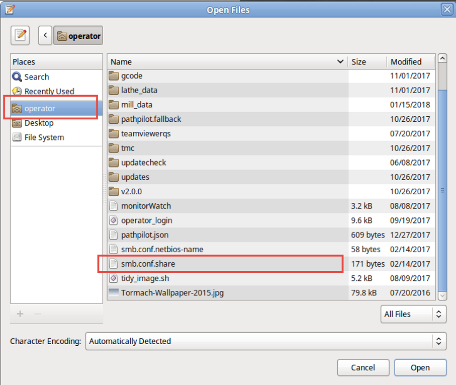Sort by the Size column header
Viewport: 456px width, 385px height.
[367, 61]
